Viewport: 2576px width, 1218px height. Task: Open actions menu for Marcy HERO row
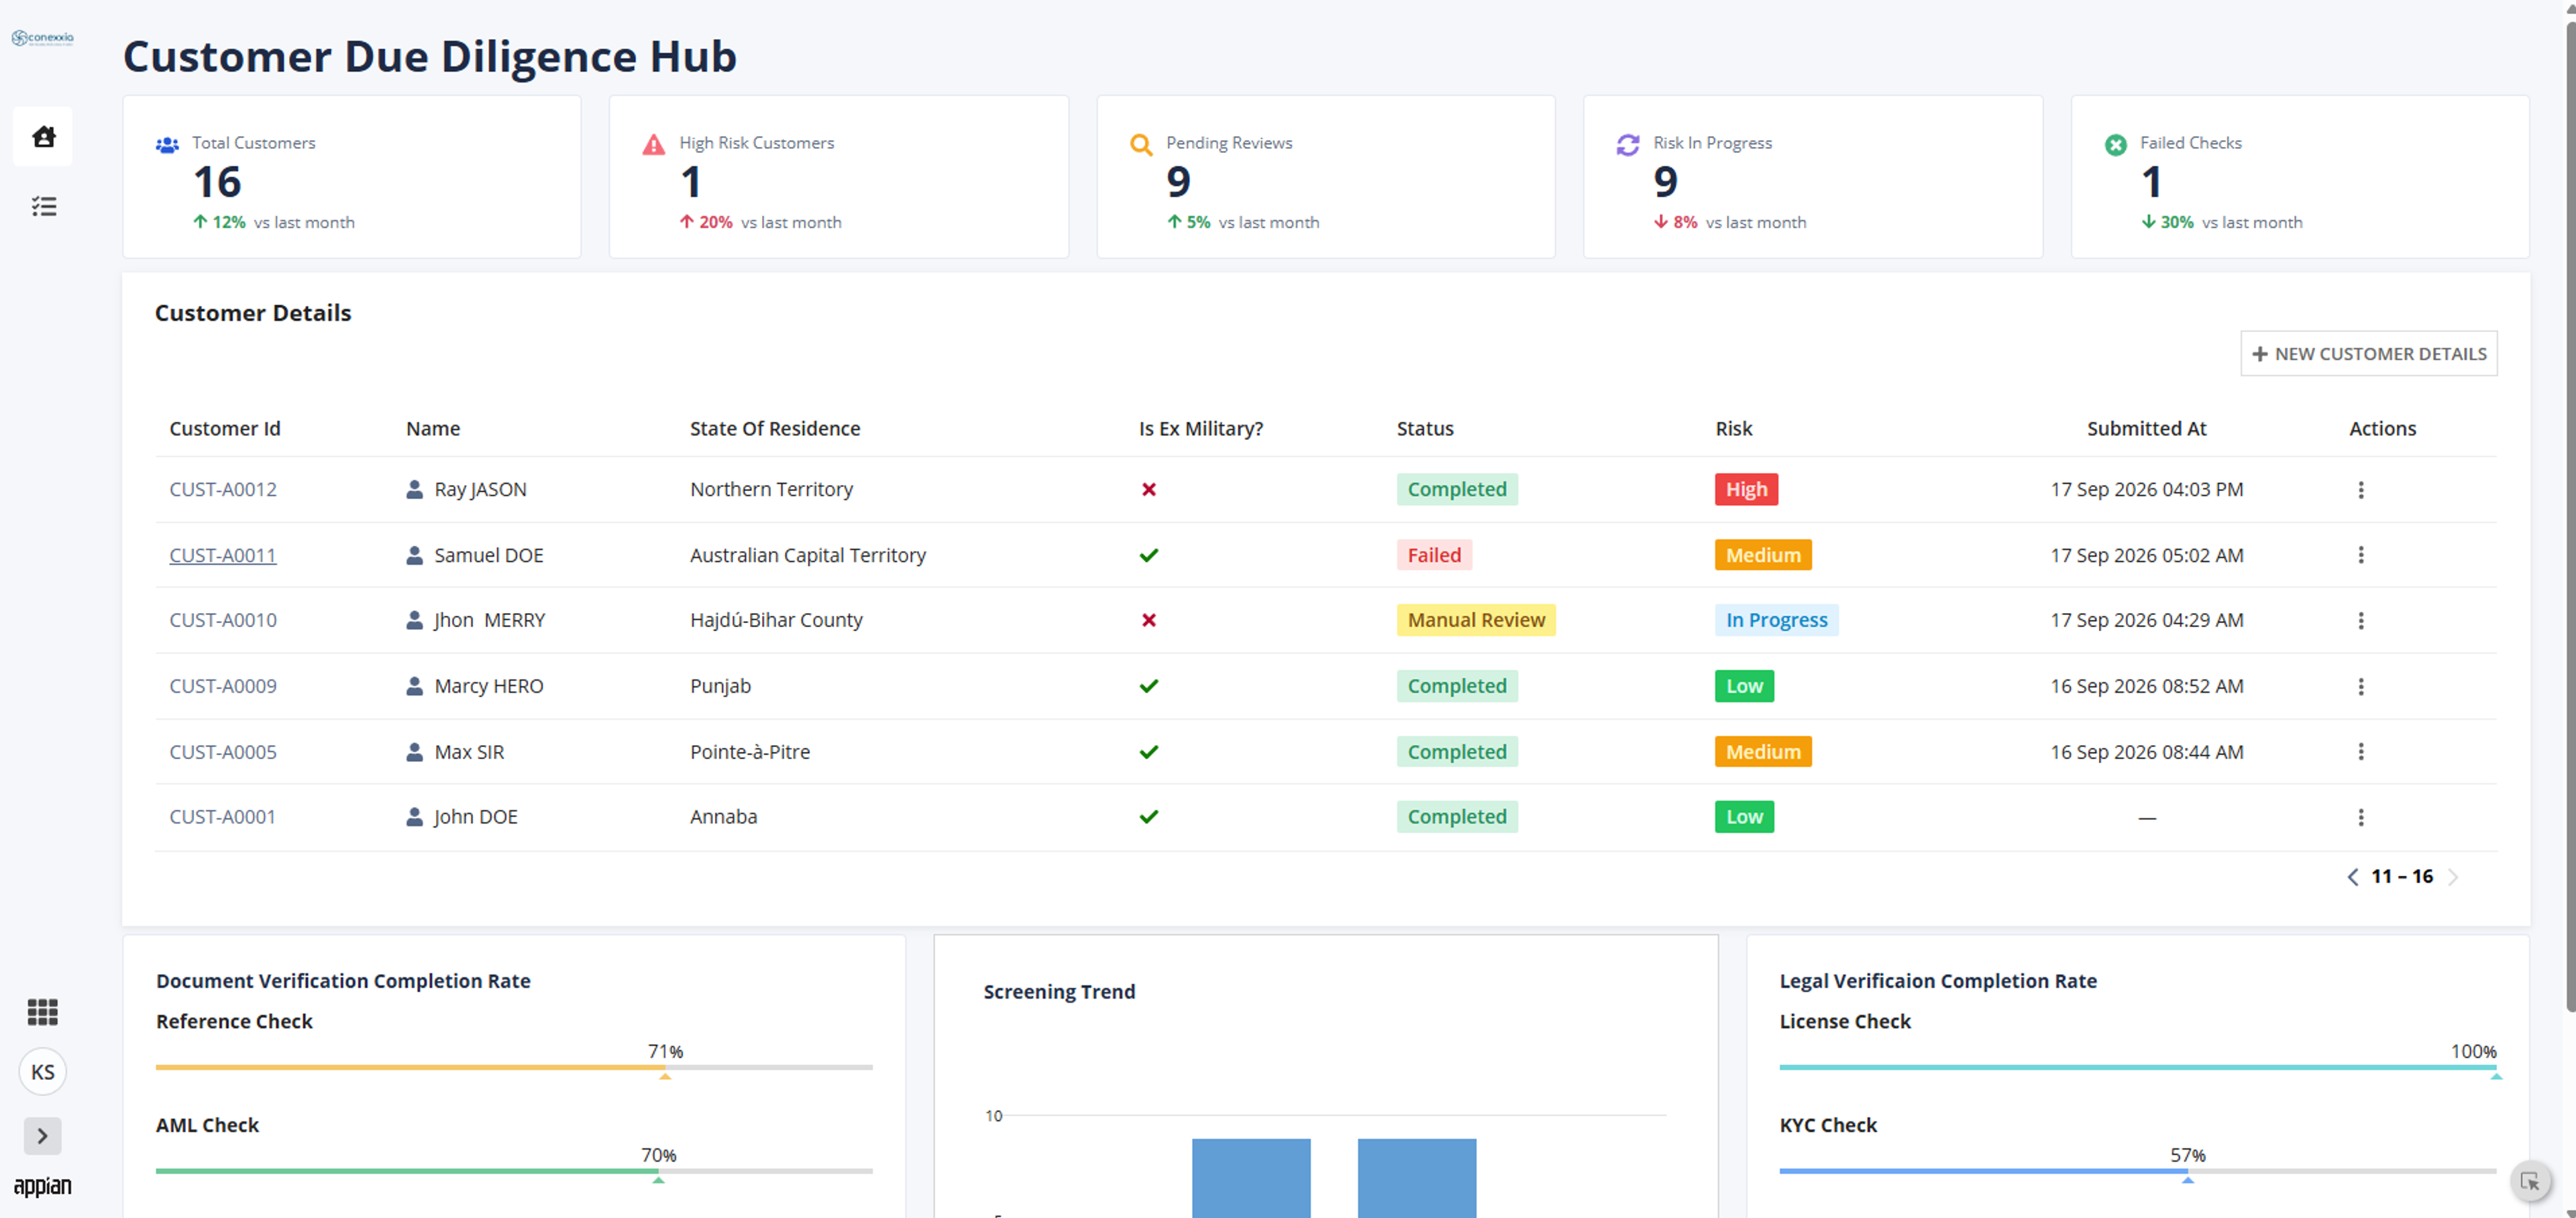2360,686
